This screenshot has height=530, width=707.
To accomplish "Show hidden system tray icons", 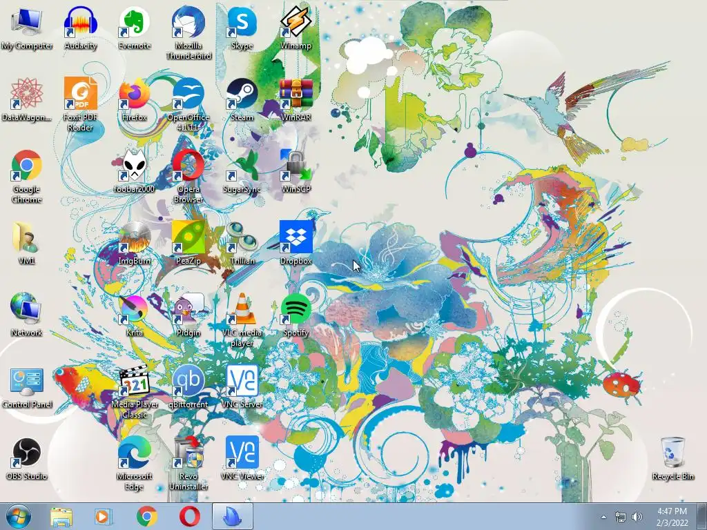I will pyautogui.click(x=603, y=517).
